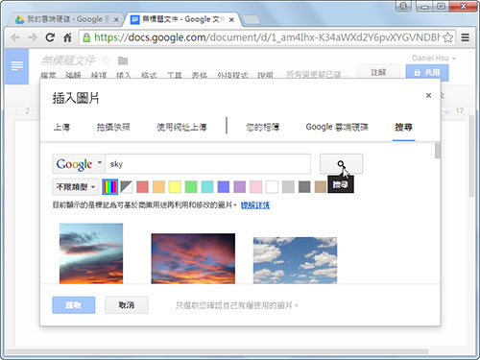This screenshot has height=360, width=480.
Task: Filter images by yellow color
Action: pyautogui.click(x=175, y=187)
